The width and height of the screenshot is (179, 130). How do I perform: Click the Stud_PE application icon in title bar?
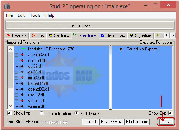(7, 6)
